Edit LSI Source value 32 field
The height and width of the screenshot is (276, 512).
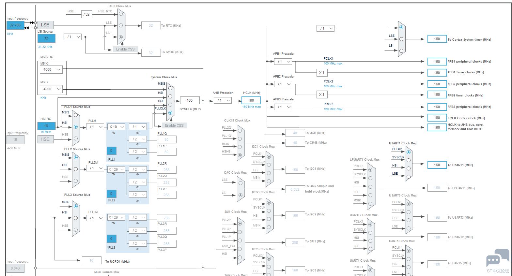[46, 38]
